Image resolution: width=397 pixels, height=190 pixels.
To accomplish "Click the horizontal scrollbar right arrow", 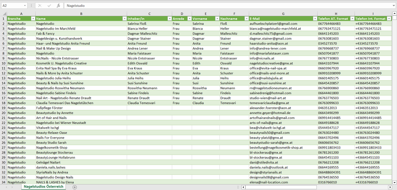I will click(390, 187).
